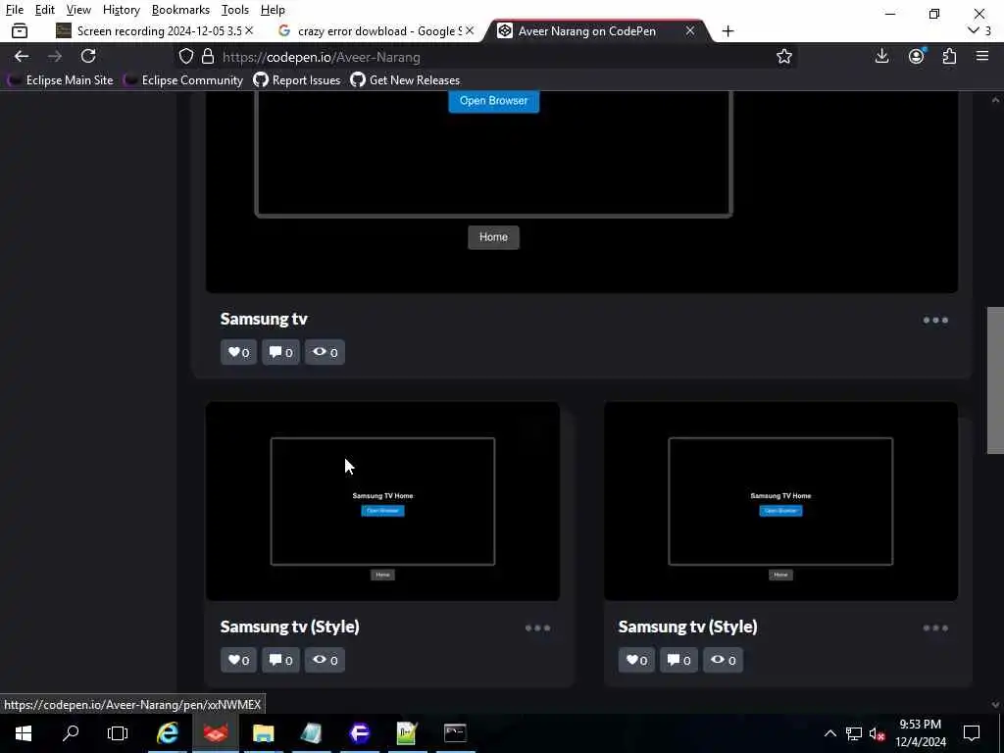1004x753 pixels.
Task: Views of right Samsung tv (Style) pen
Action: click(723, 660)
